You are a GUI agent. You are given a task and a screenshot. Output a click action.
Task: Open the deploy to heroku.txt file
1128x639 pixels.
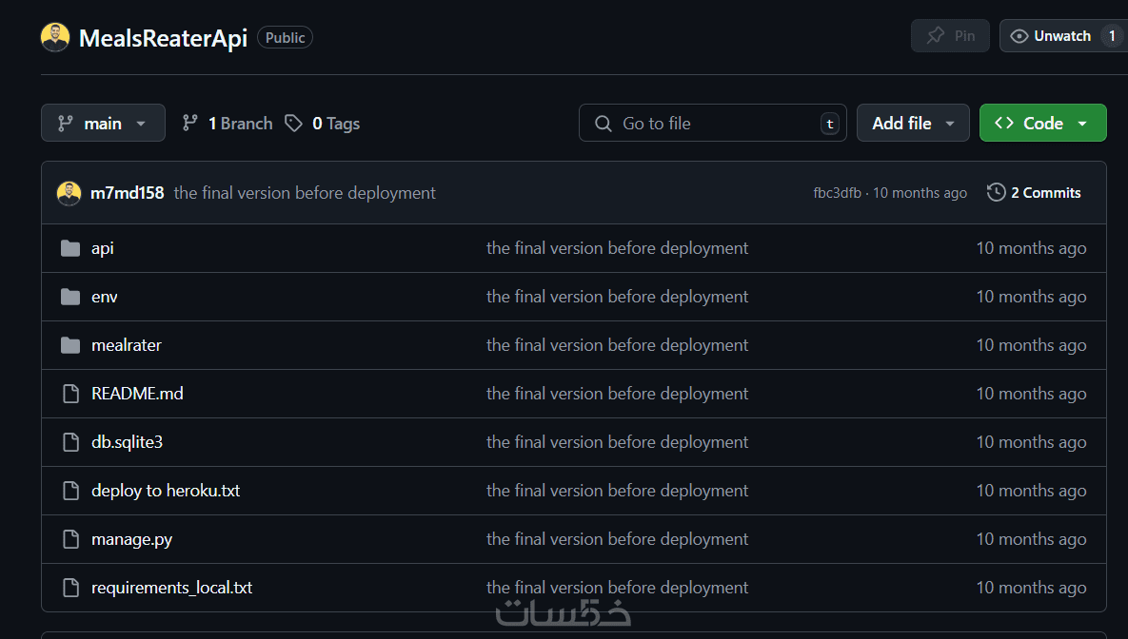[x=166, y=491]
